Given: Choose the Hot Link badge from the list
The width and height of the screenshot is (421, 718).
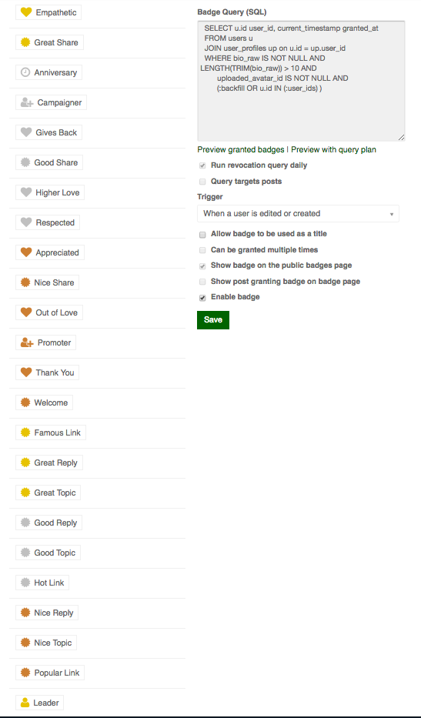Looking at the screenshot, I should pos(42,583).
